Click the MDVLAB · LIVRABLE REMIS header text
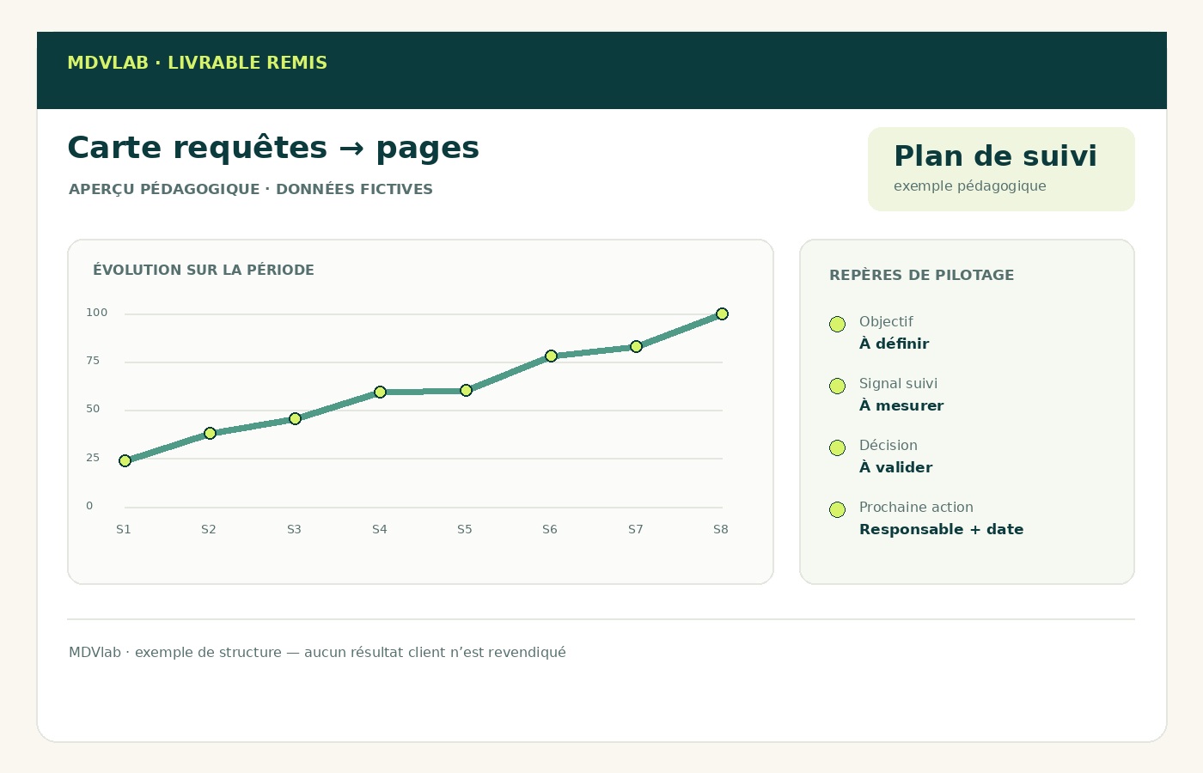Image resolution: width=1203 pixels, height=773 pixels. [197, 63]
